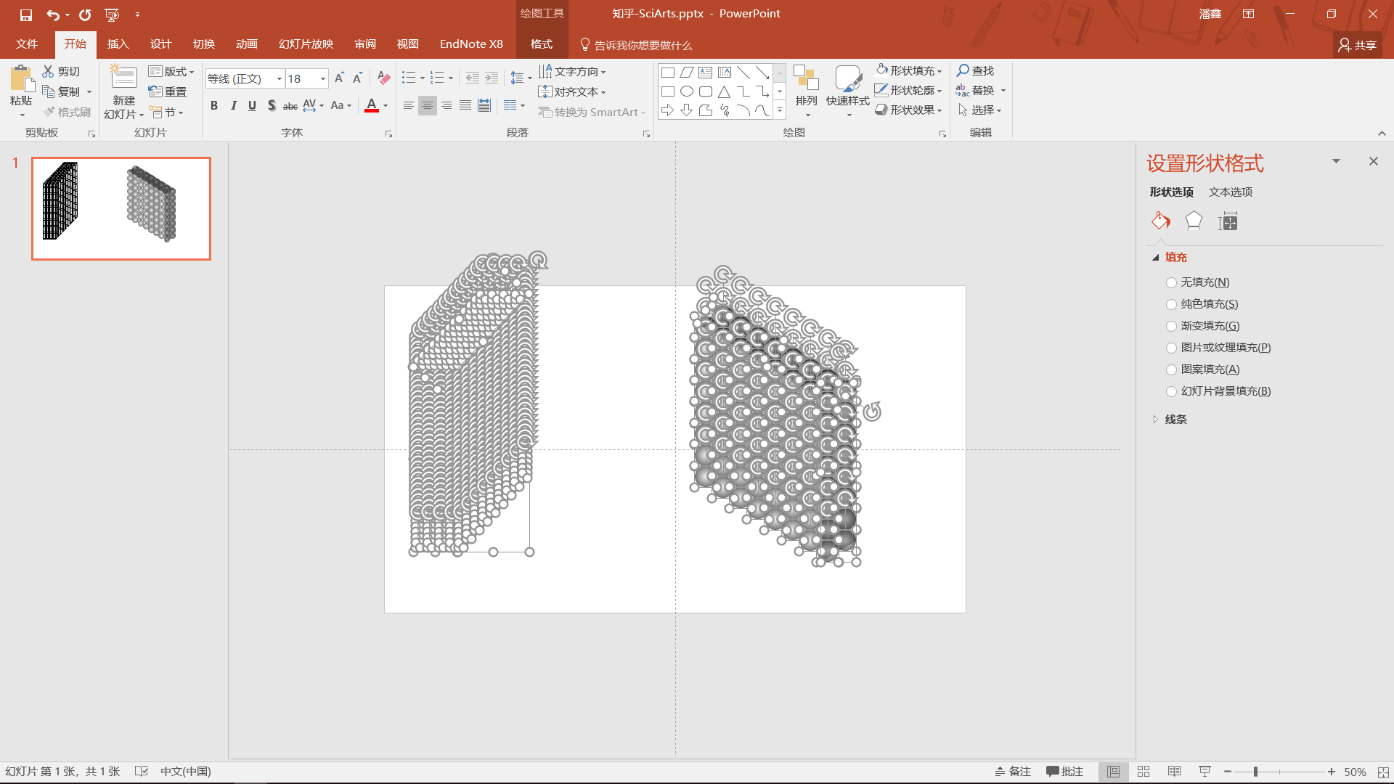The image size is (1394, 784).
Task: Select slide 1 thumbnail
Action: tap(121, 208)
